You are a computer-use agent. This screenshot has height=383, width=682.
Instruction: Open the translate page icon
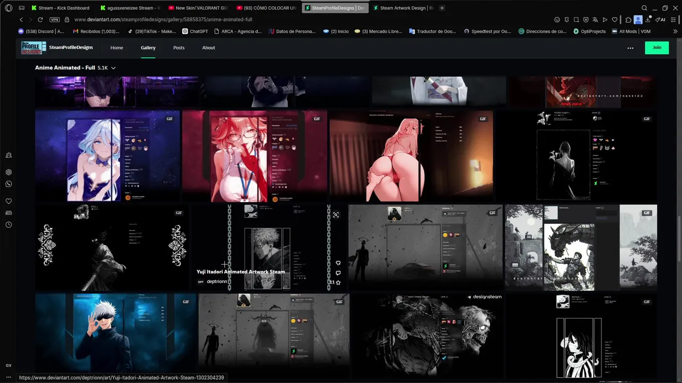pyautogui.click(x=596, y=20)
